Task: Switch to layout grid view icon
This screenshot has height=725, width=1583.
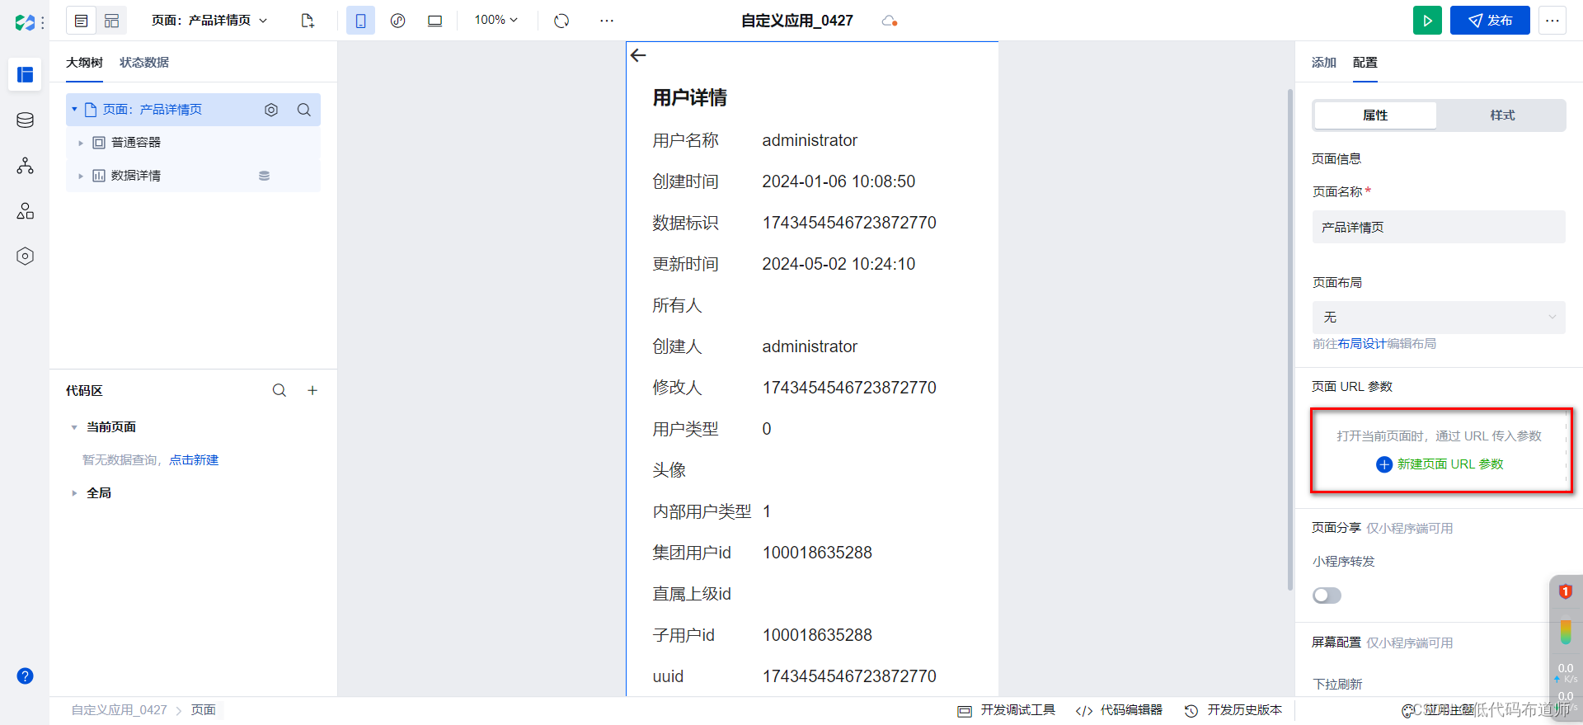Action: point(112,21)
